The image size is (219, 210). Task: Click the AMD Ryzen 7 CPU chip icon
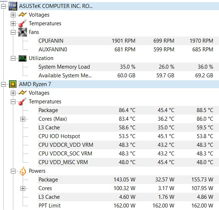click(13, 84)
